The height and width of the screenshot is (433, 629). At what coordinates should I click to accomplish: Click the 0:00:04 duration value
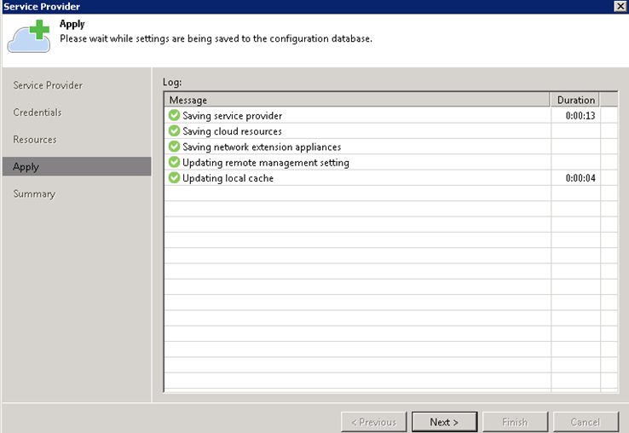[580, 178]
